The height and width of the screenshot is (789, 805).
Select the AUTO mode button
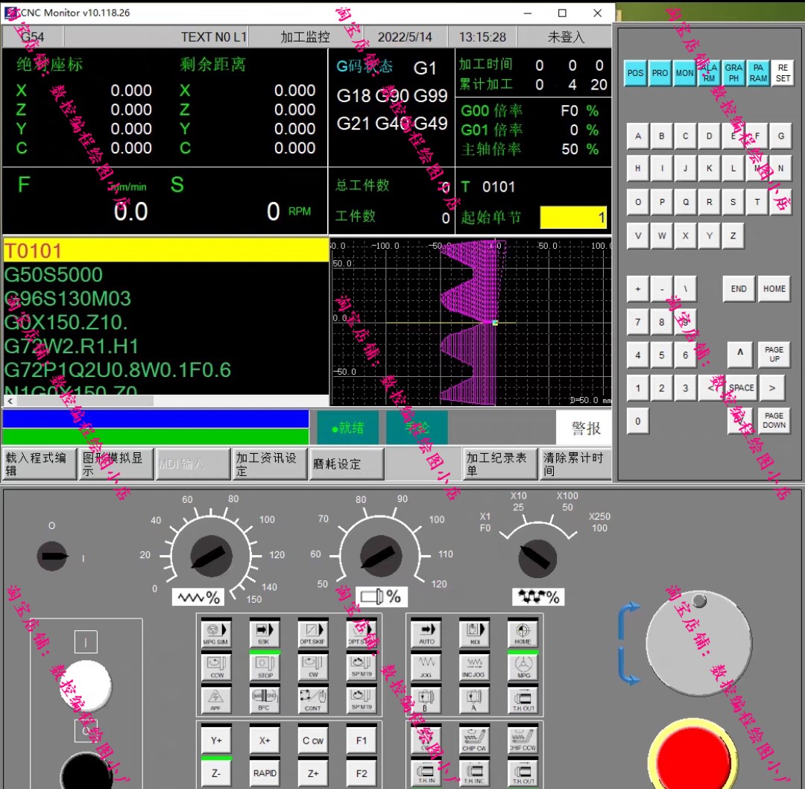(426, 634)
